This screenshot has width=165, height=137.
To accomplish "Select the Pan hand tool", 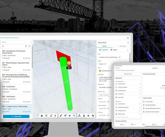I will [42, 116].
